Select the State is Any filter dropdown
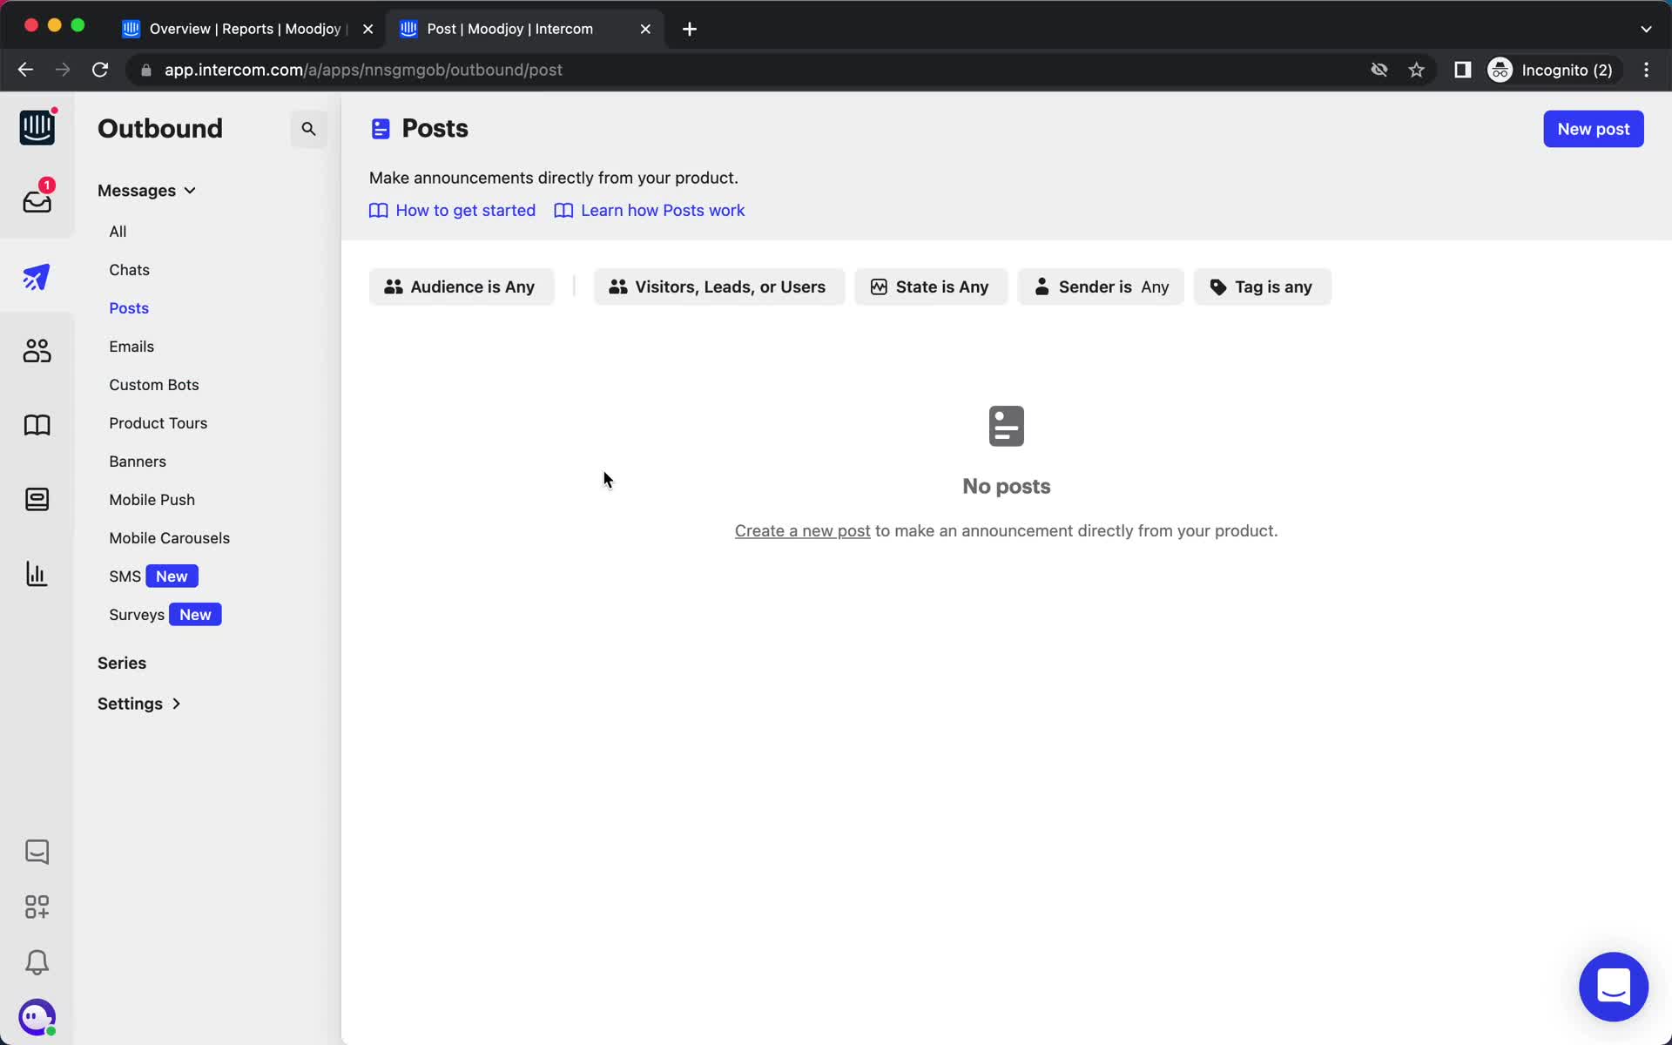Screen dimensions: 1672x1045 [x=931, y=287]
